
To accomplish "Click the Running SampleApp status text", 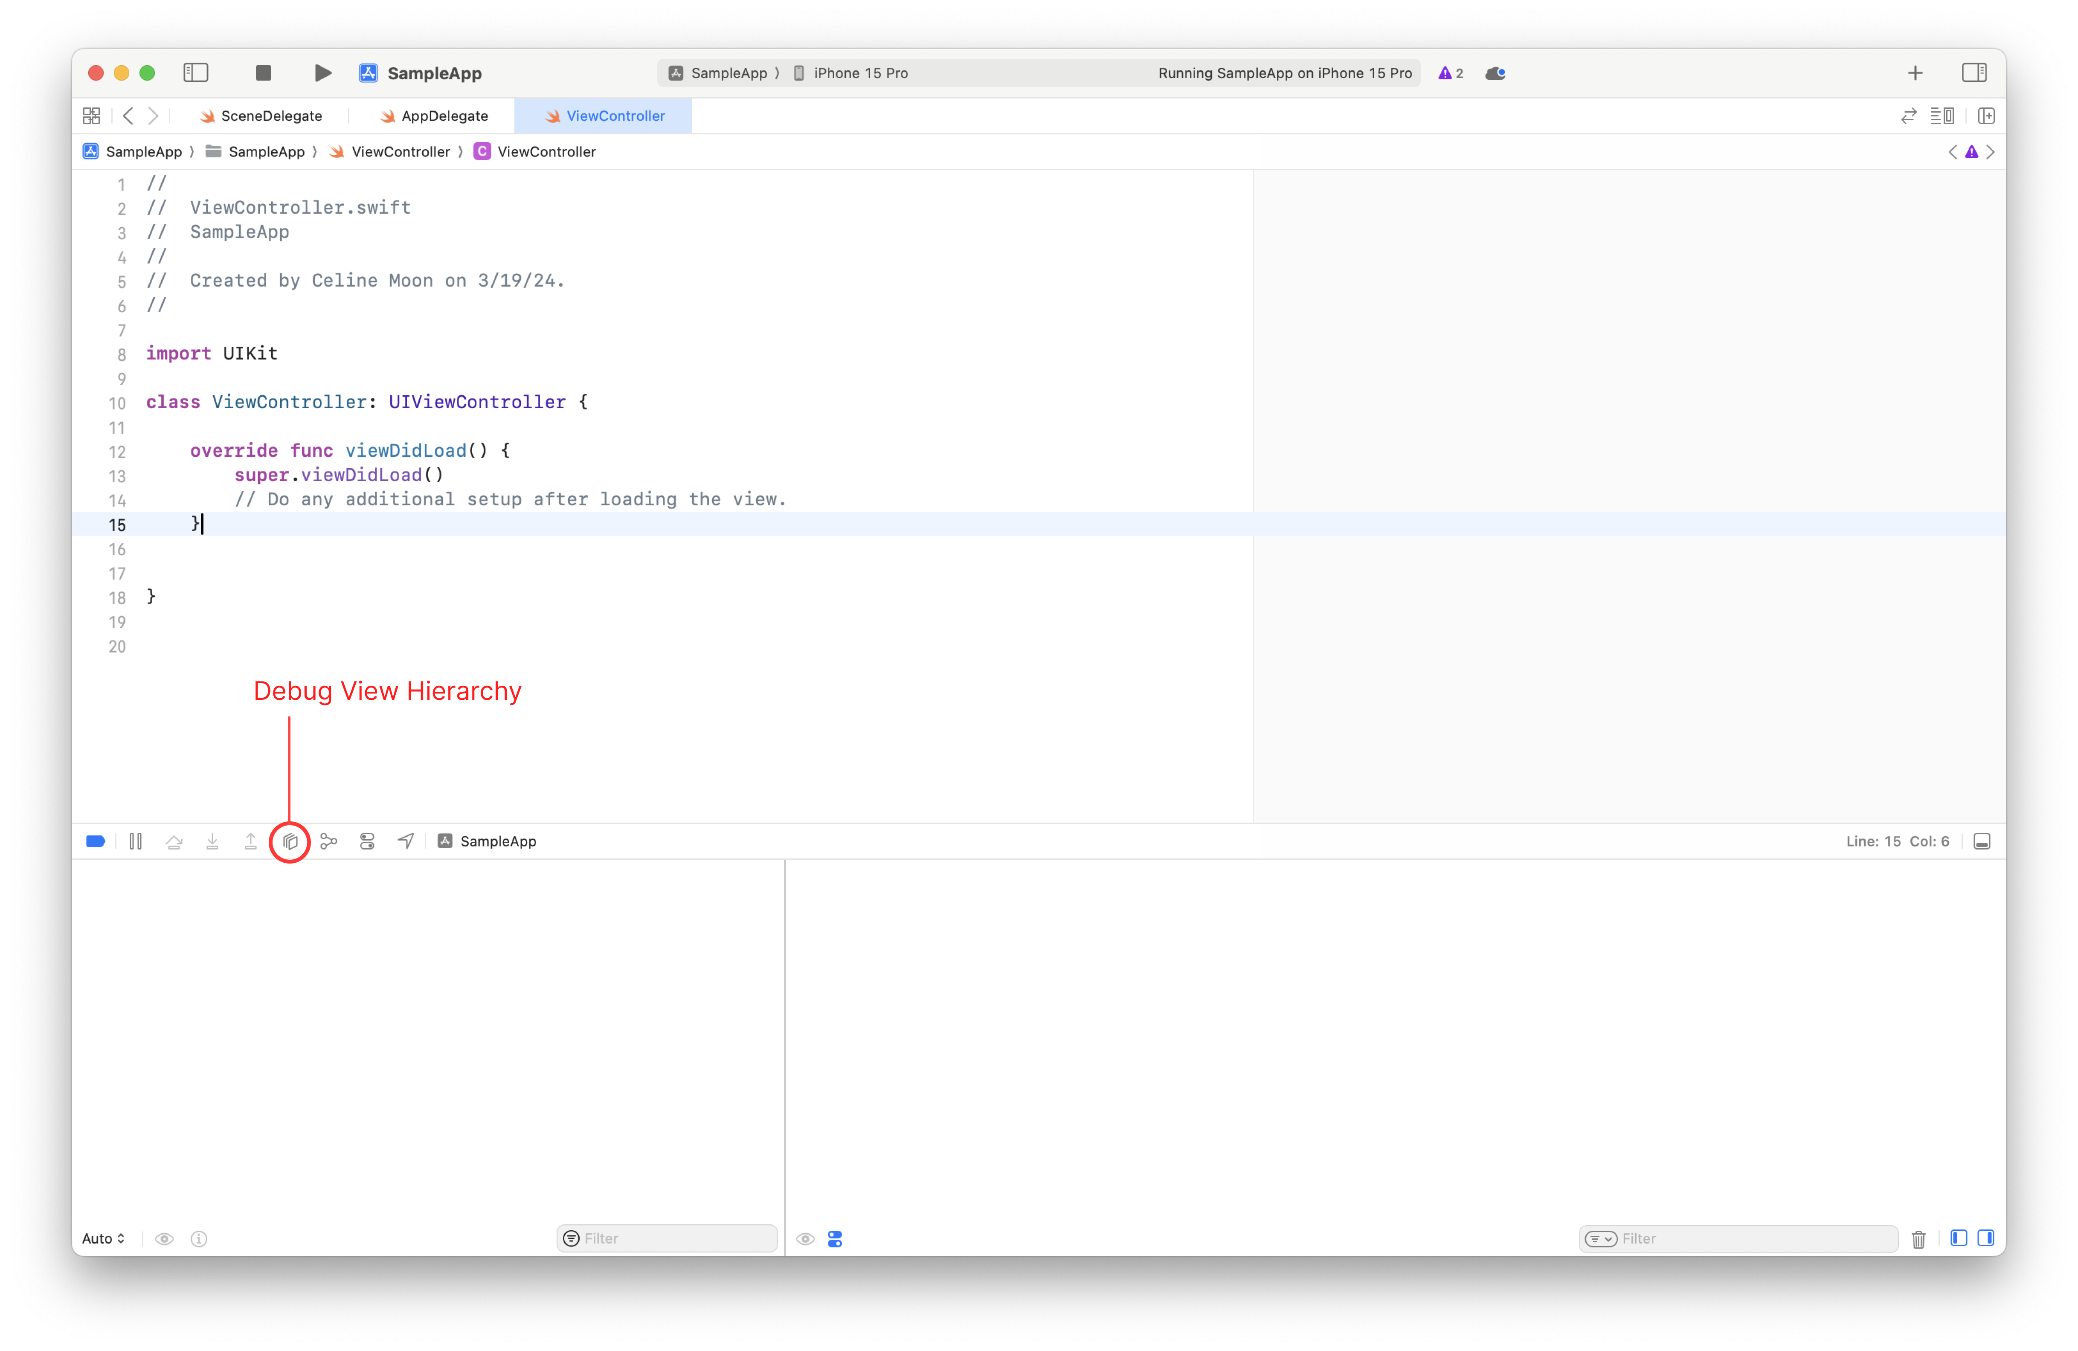I will (1284, 73).
